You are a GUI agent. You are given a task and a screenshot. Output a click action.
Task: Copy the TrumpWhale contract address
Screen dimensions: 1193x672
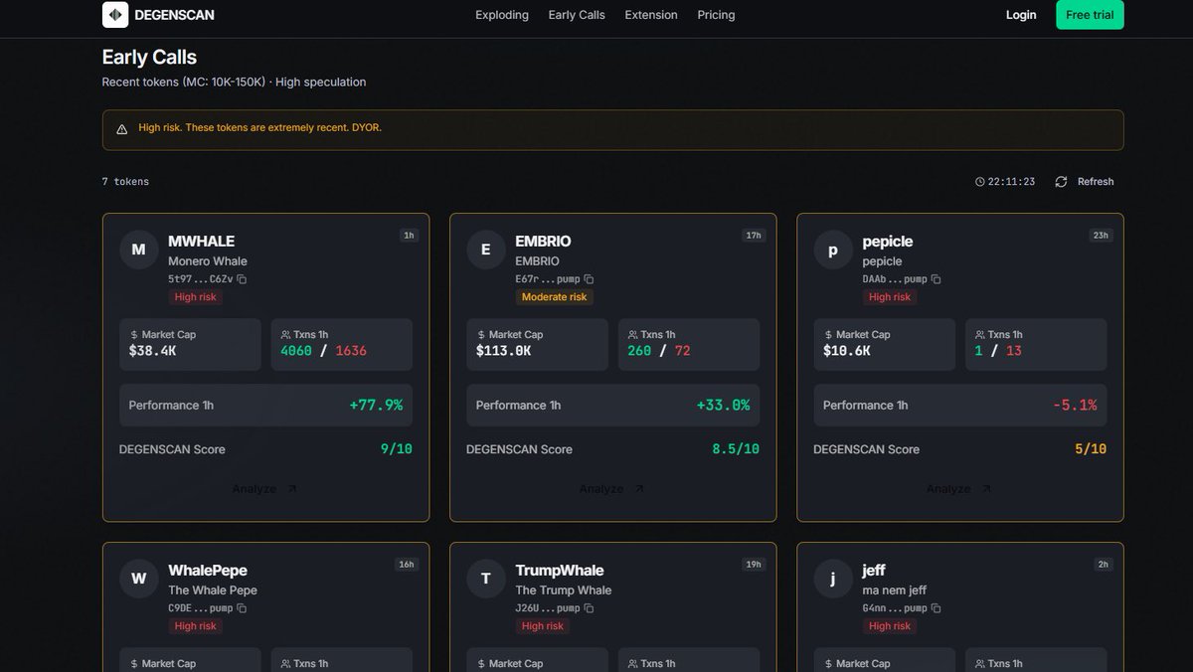click(589, 608)
